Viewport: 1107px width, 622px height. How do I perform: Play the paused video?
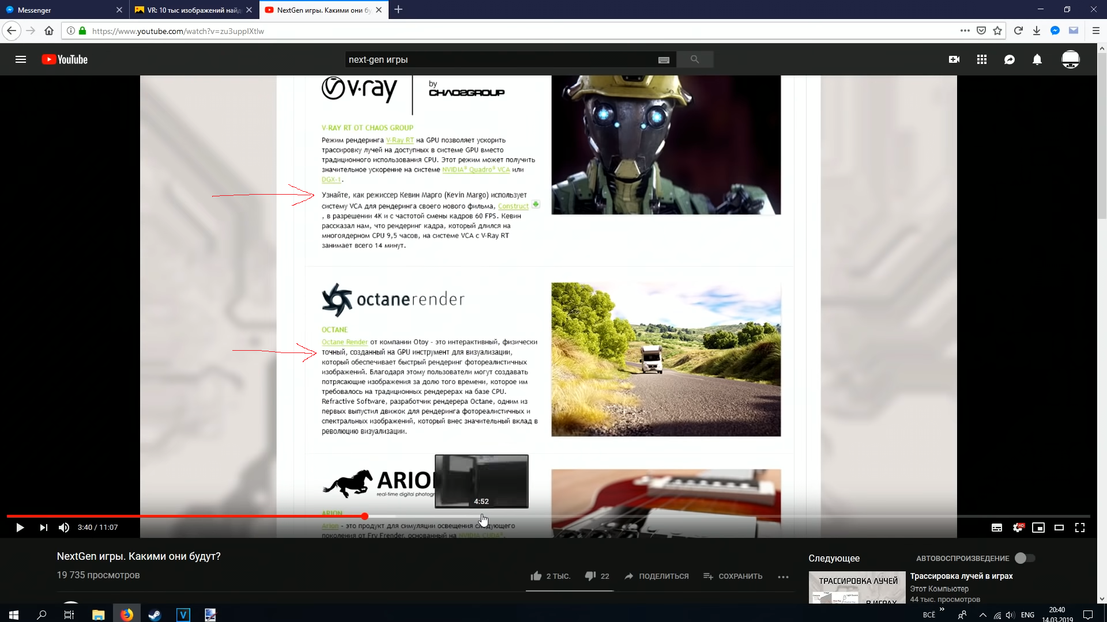[x=20, y=528]
